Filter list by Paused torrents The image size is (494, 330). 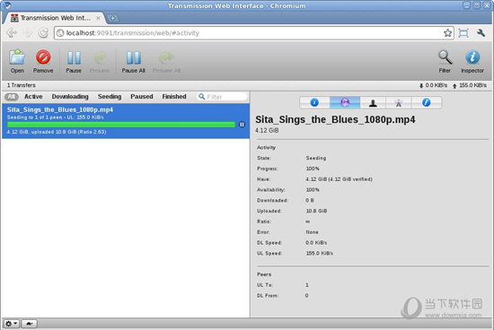(x=141, y=97)
